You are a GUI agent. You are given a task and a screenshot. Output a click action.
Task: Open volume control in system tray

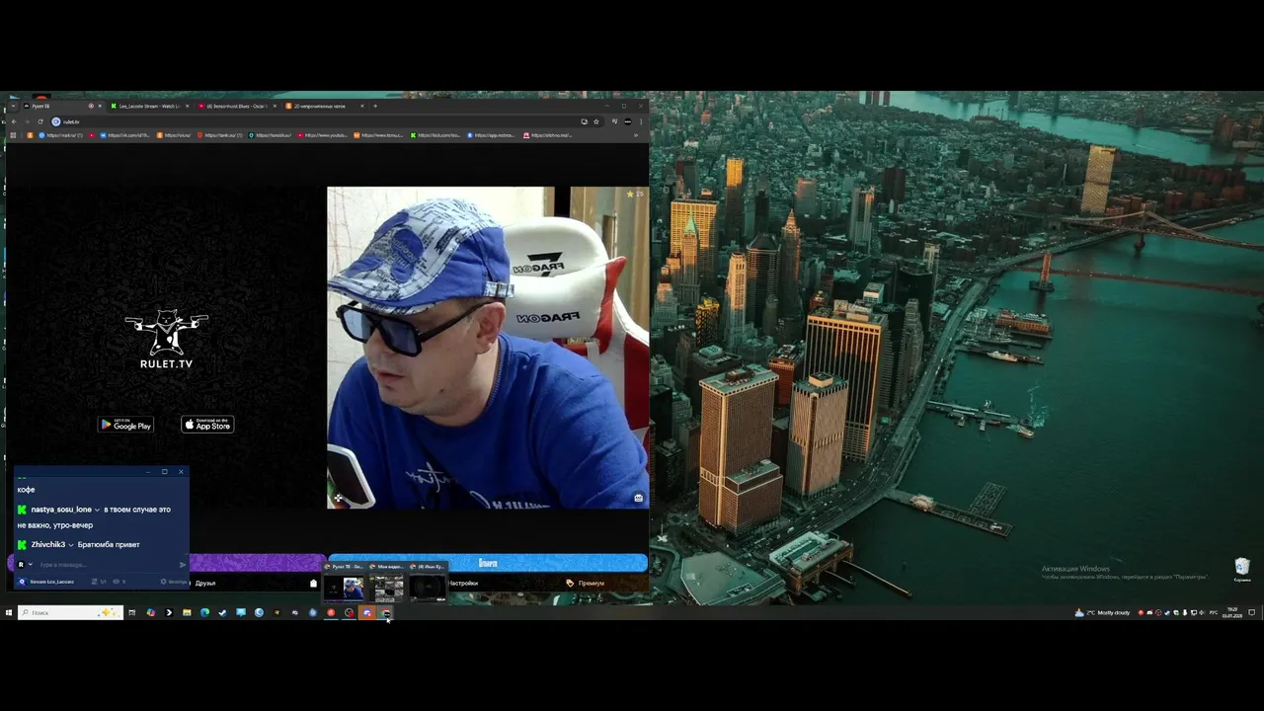(x=1202, y=612)
